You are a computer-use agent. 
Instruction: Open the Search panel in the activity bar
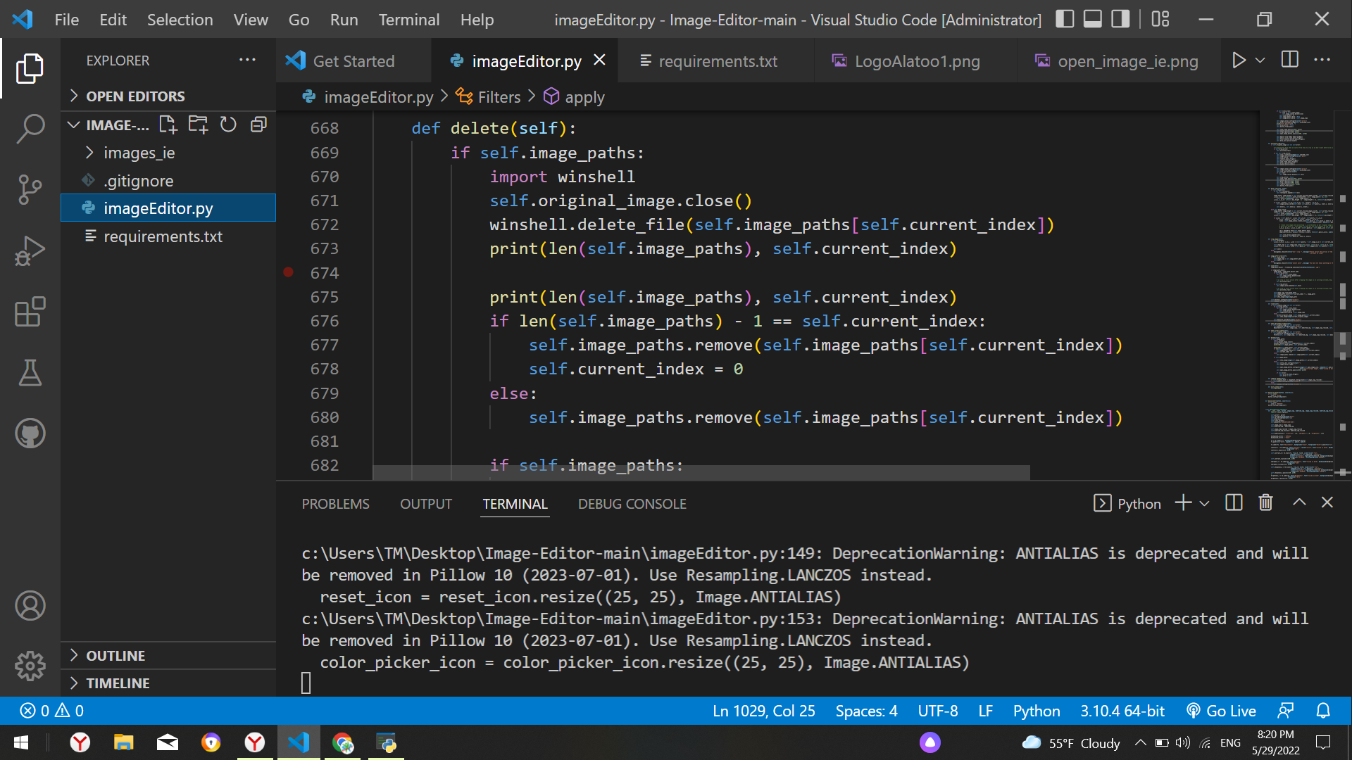coord(30,128)
